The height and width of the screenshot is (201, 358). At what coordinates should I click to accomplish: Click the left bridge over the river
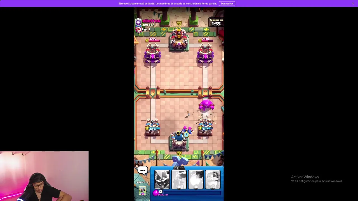pos(153,92)
